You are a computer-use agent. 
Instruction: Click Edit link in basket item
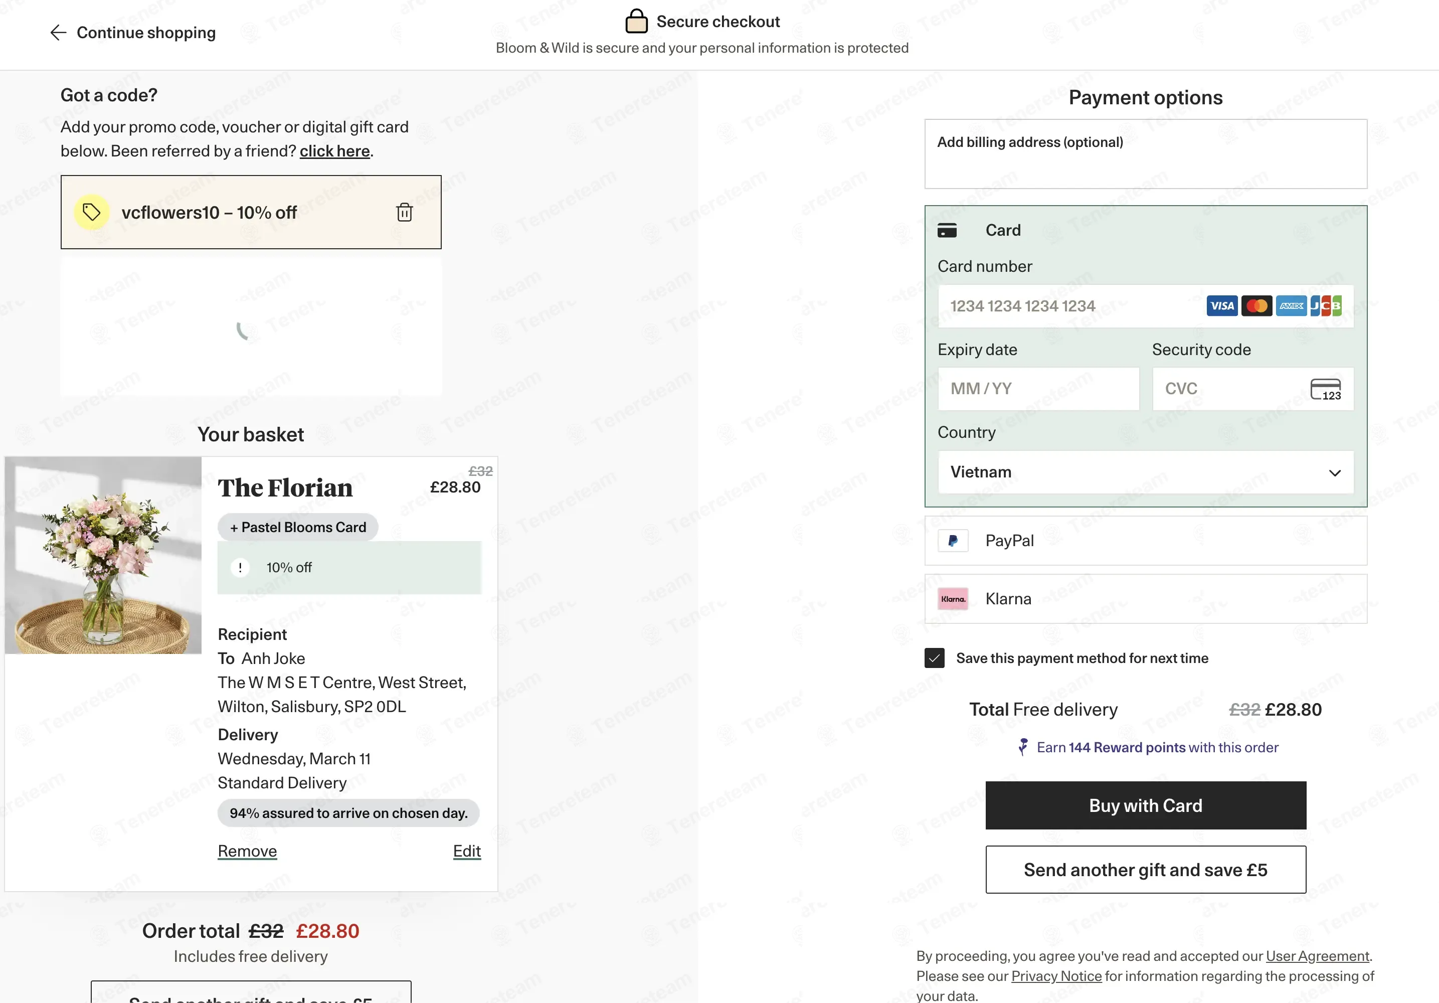467,852
